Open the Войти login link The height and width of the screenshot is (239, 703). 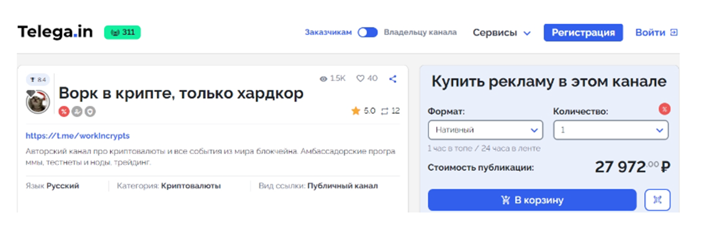pos(656,33)
